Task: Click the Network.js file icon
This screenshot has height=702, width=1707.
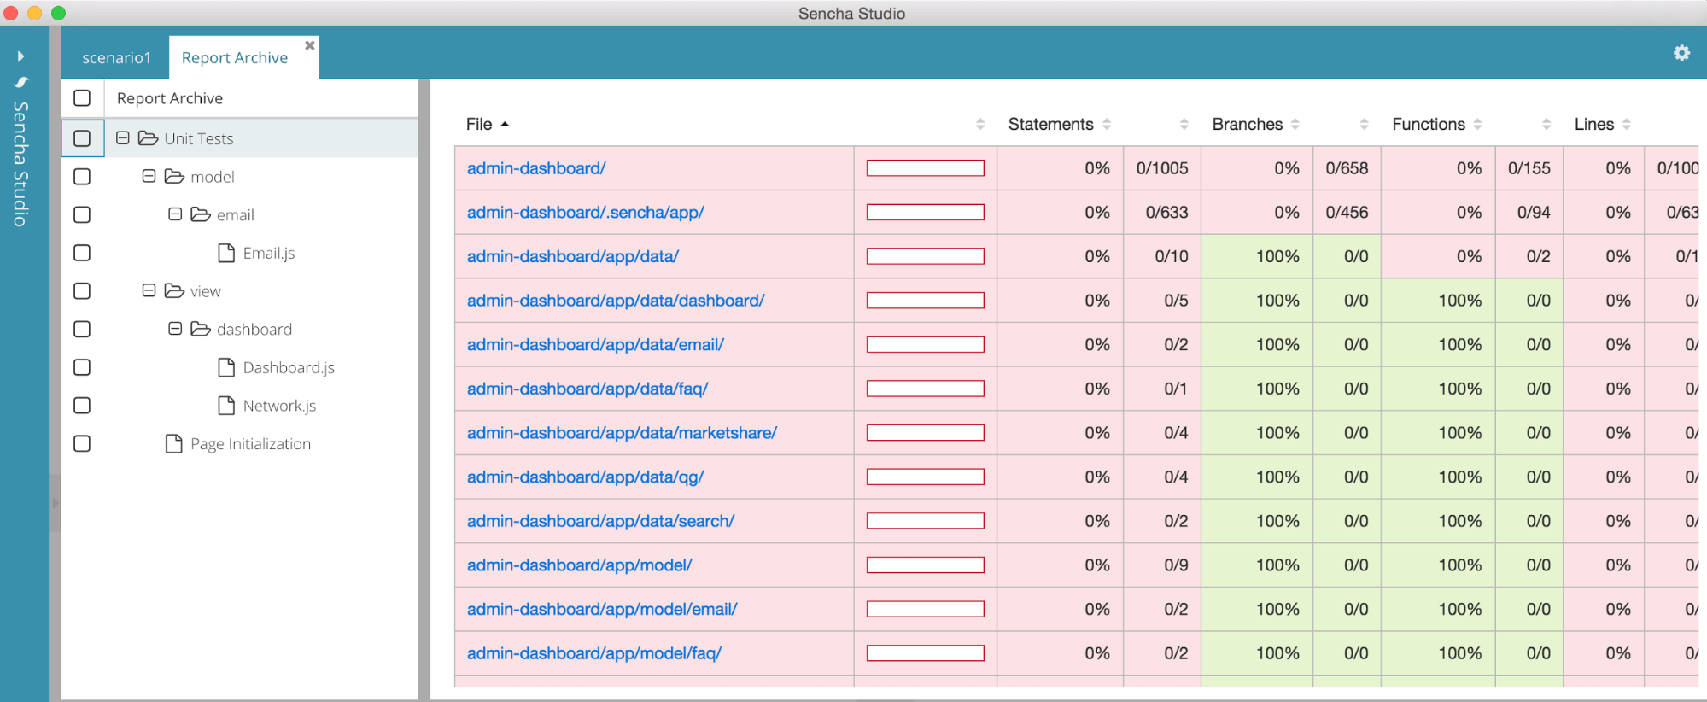Action: (226, 405)
